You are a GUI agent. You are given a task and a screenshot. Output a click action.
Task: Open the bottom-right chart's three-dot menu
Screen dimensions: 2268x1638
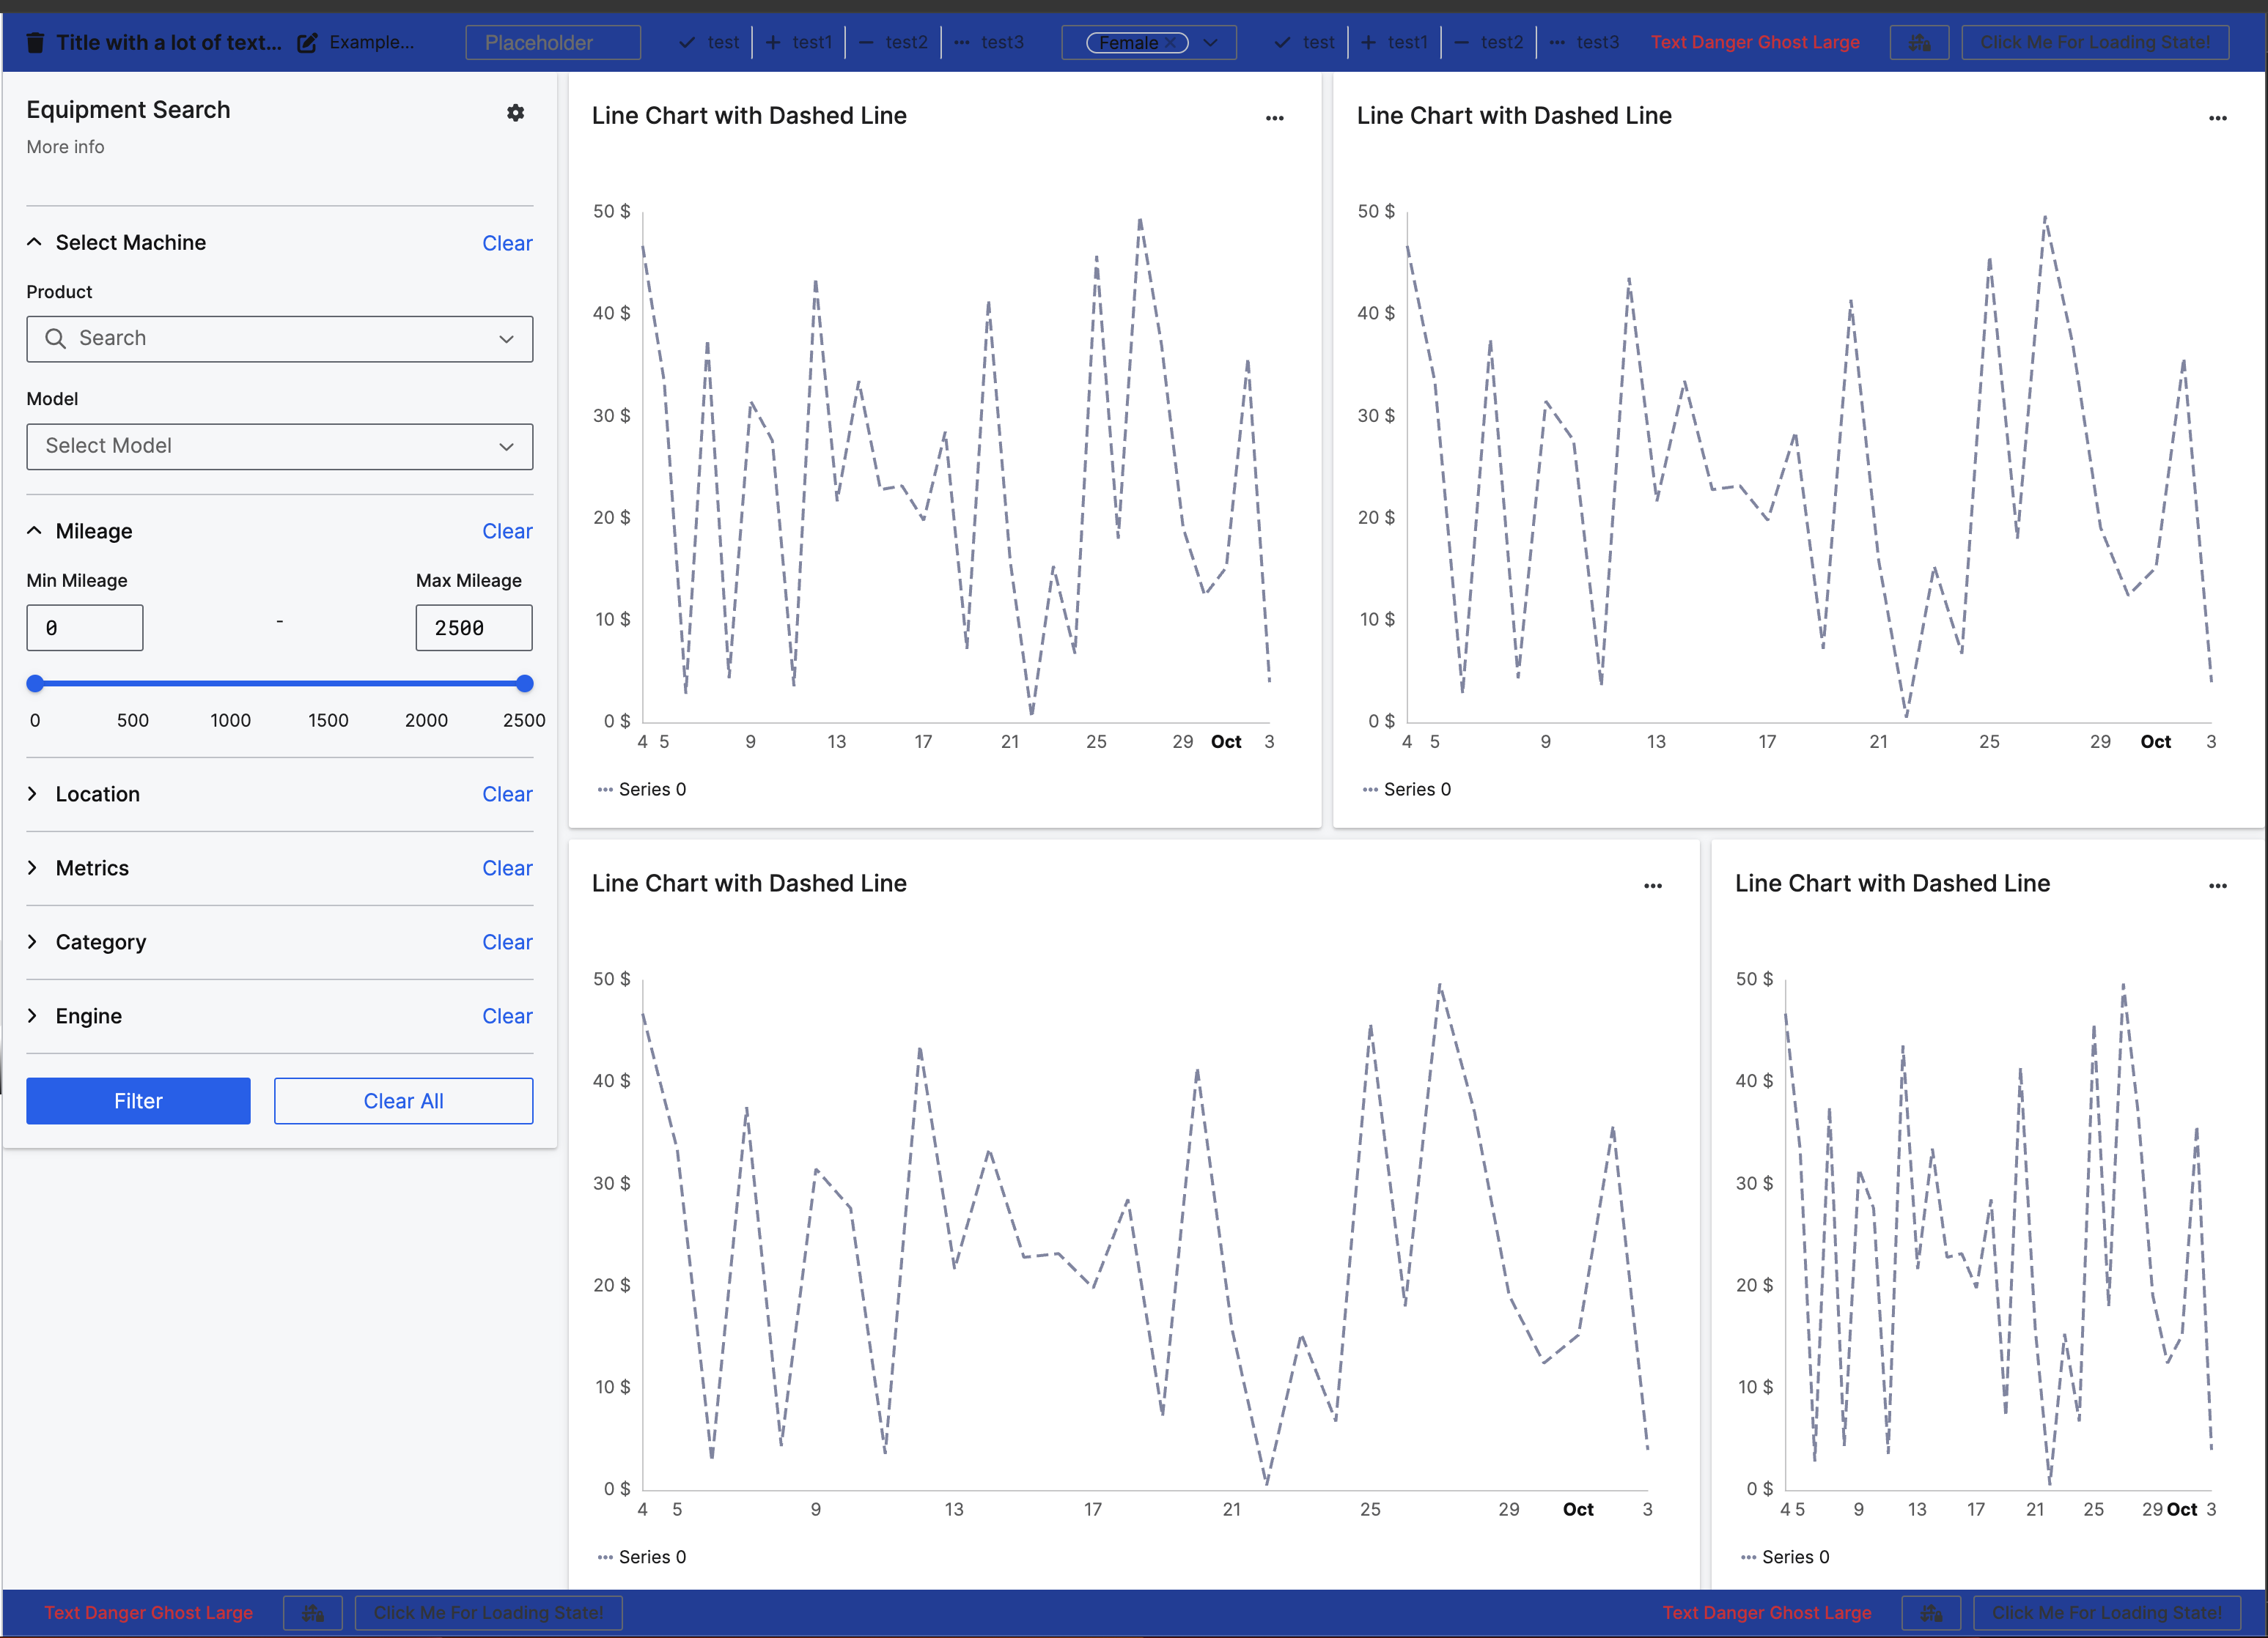(2217, 886)
